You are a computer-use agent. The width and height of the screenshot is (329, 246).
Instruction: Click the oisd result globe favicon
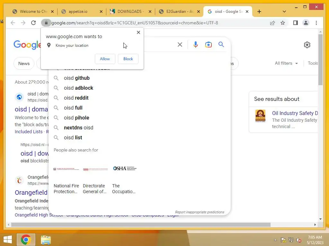click(x=19, y=97)
